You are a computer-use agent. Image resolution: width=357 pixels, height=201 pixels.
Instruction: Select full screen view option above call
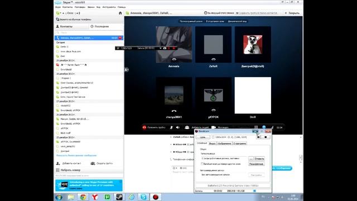191,21
